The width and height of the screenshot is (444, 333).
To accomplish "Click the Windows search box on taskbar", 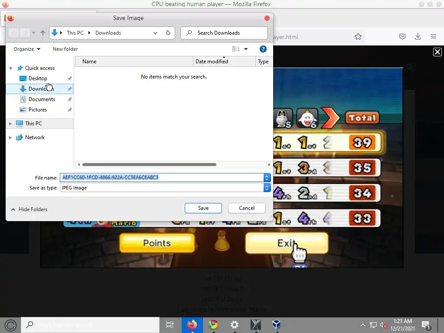I will (90, 325).
